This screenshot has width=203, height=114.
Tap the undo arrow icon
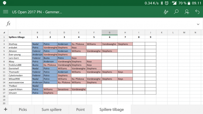click(197, 12)
